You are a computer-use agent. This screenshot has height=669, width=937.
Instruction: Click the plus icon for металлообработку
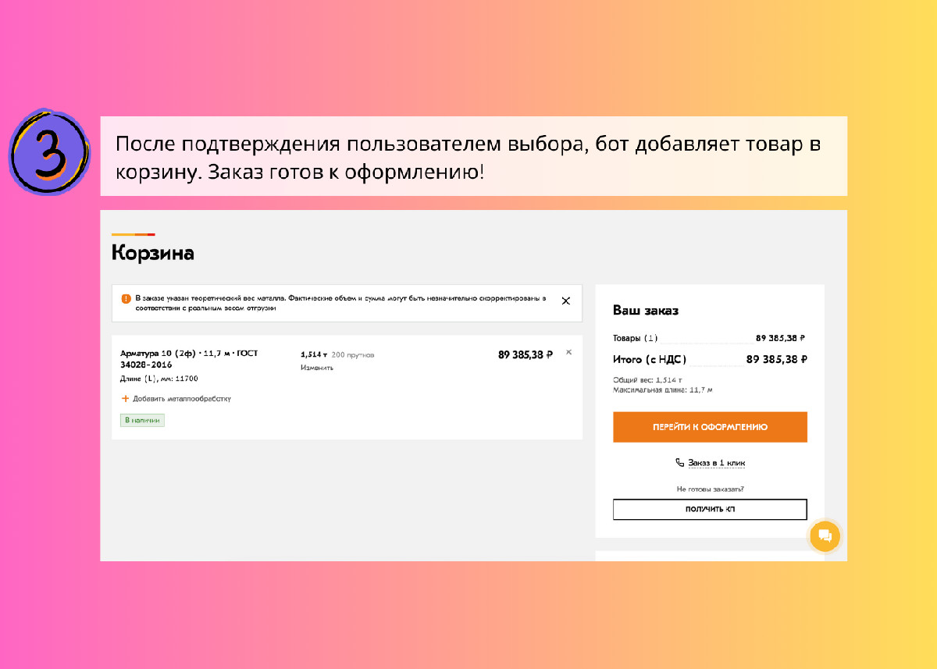click(x=125, y=398)
